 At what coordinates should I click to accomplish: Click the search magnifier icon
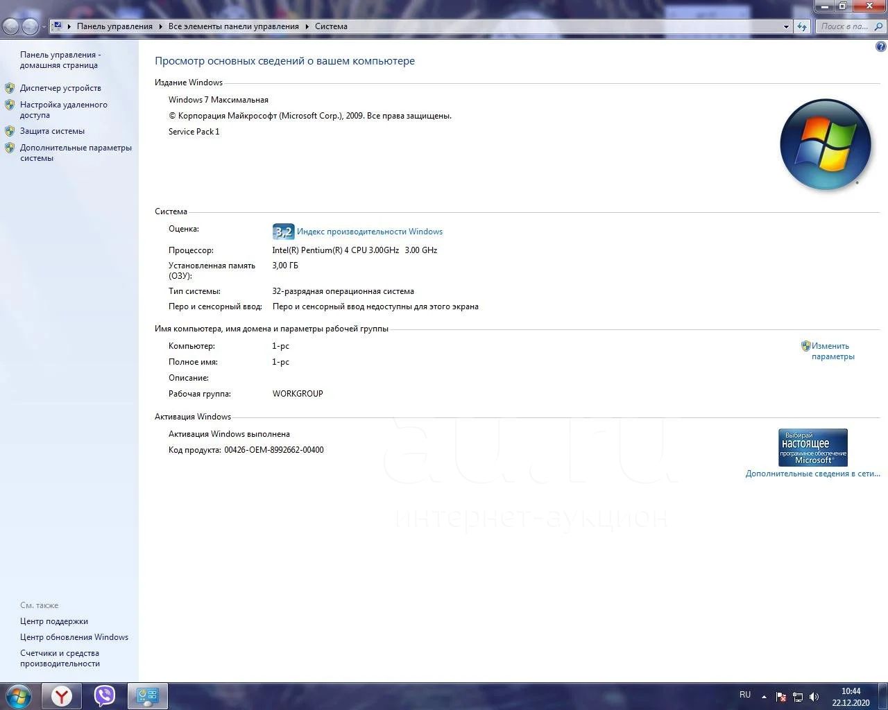coord(879,26)
